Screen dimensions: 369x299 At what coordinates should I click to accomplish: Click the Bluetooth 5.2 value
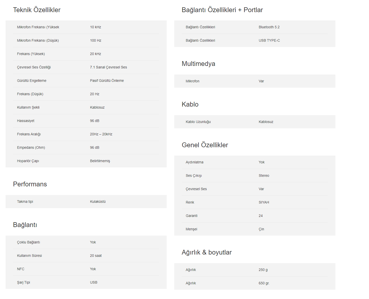269,27
